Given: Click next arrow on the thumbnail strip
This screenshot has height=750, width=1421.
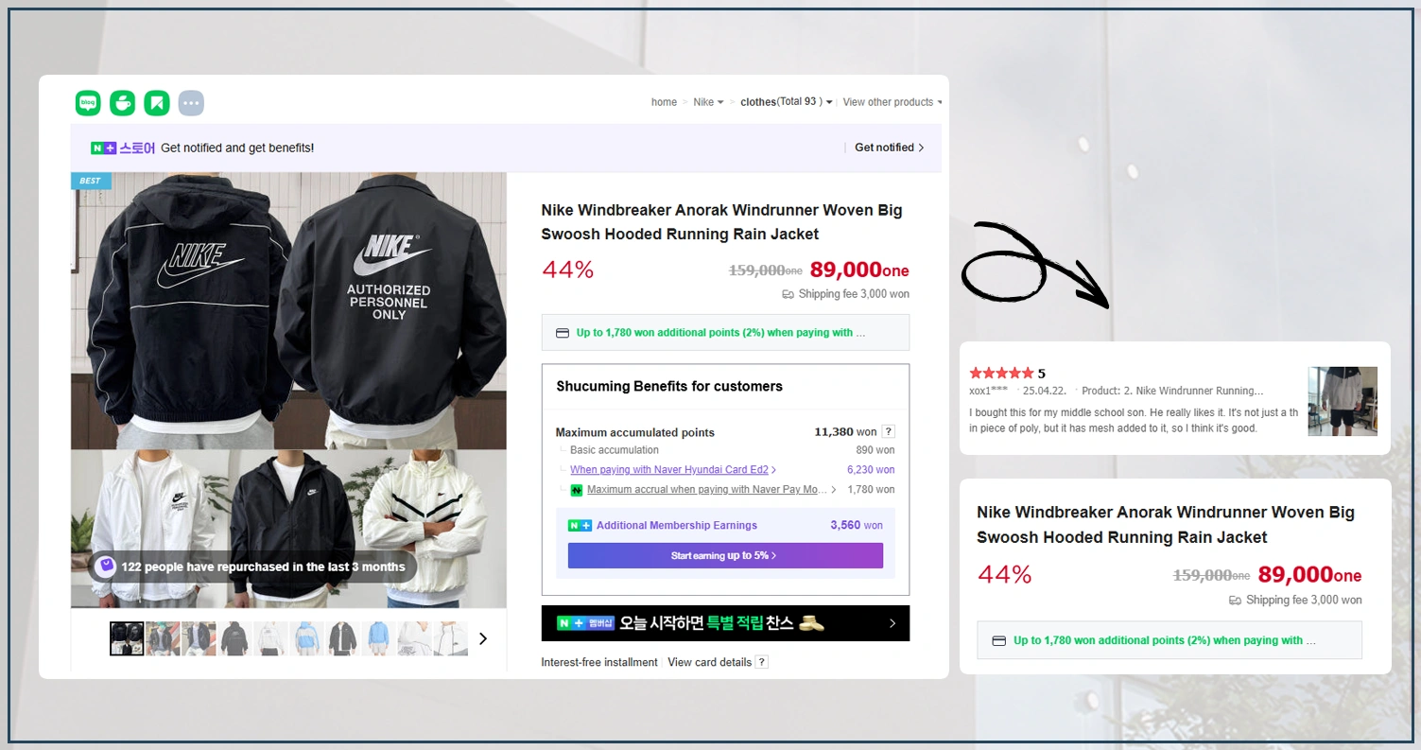Looking at the screenshot, I should 483,638.
